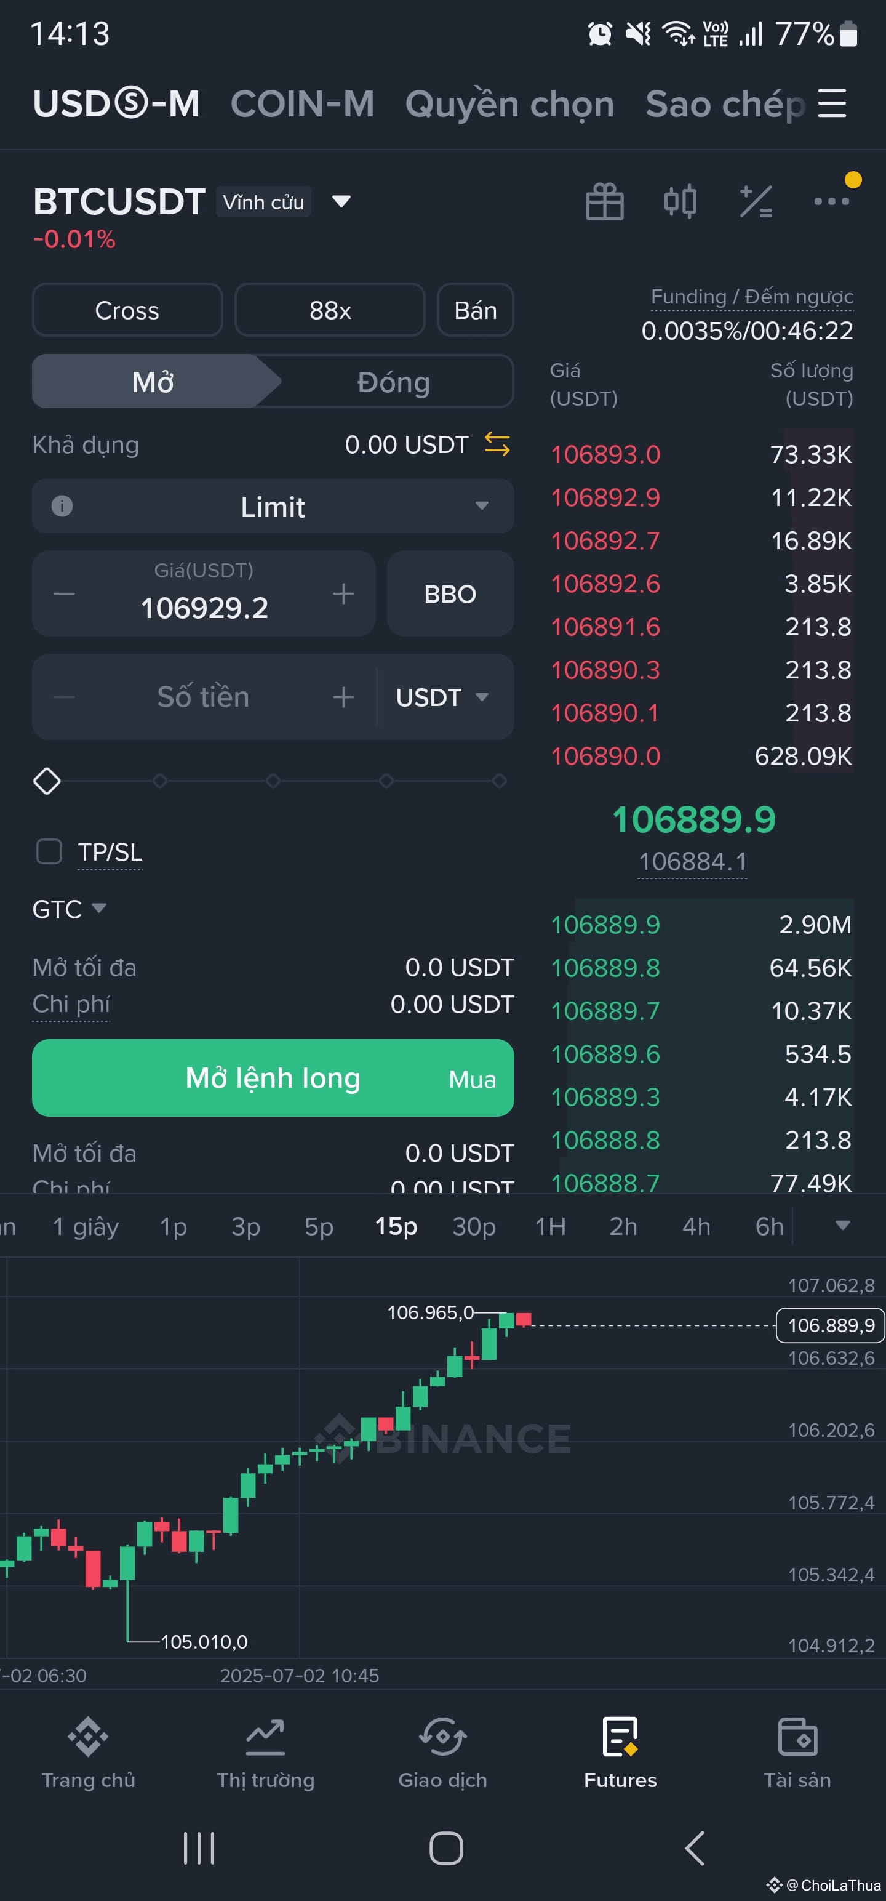
Task: Tap the Mở lệnh long Mua button
Action: [x=273, y=1077]
